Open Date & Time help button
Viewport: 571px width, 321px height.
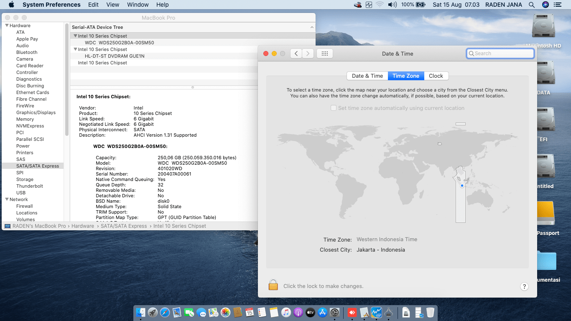[524, 286]
